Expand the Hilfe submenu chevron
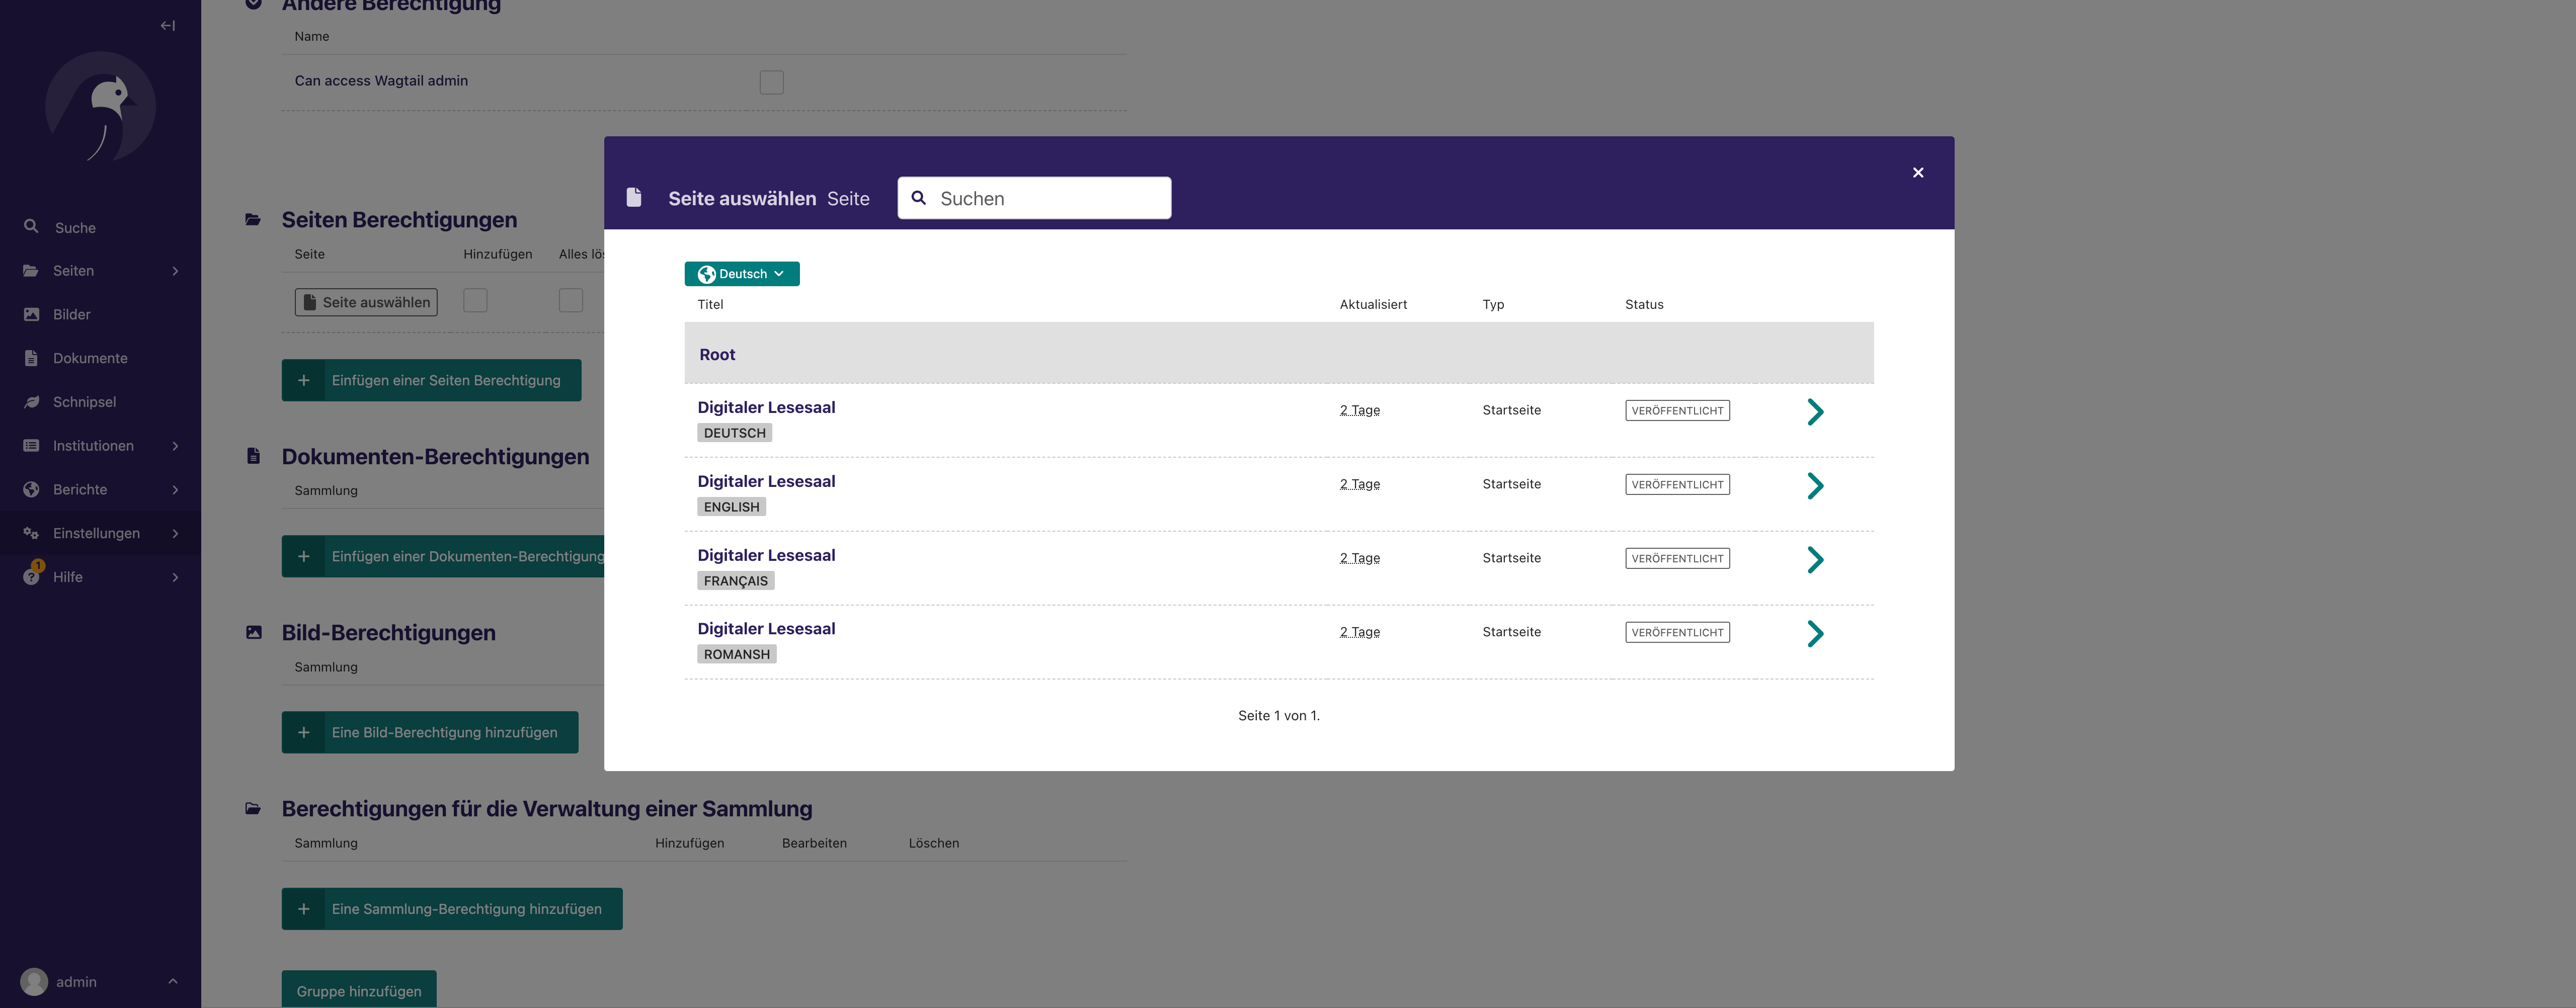Image resolution: width=2576 pixels, height=1008 pixels. 176,577
